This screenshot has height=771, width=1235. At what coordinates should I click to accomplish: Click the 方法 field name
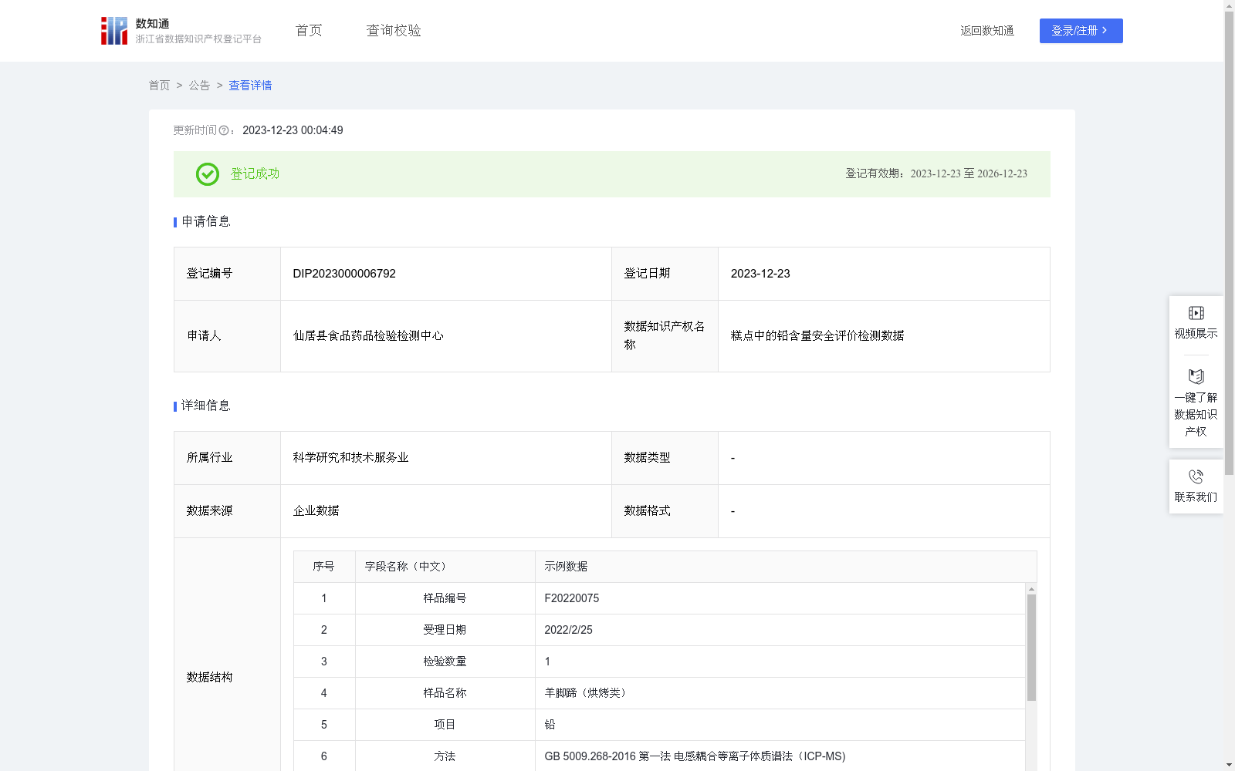coord(445,756)
